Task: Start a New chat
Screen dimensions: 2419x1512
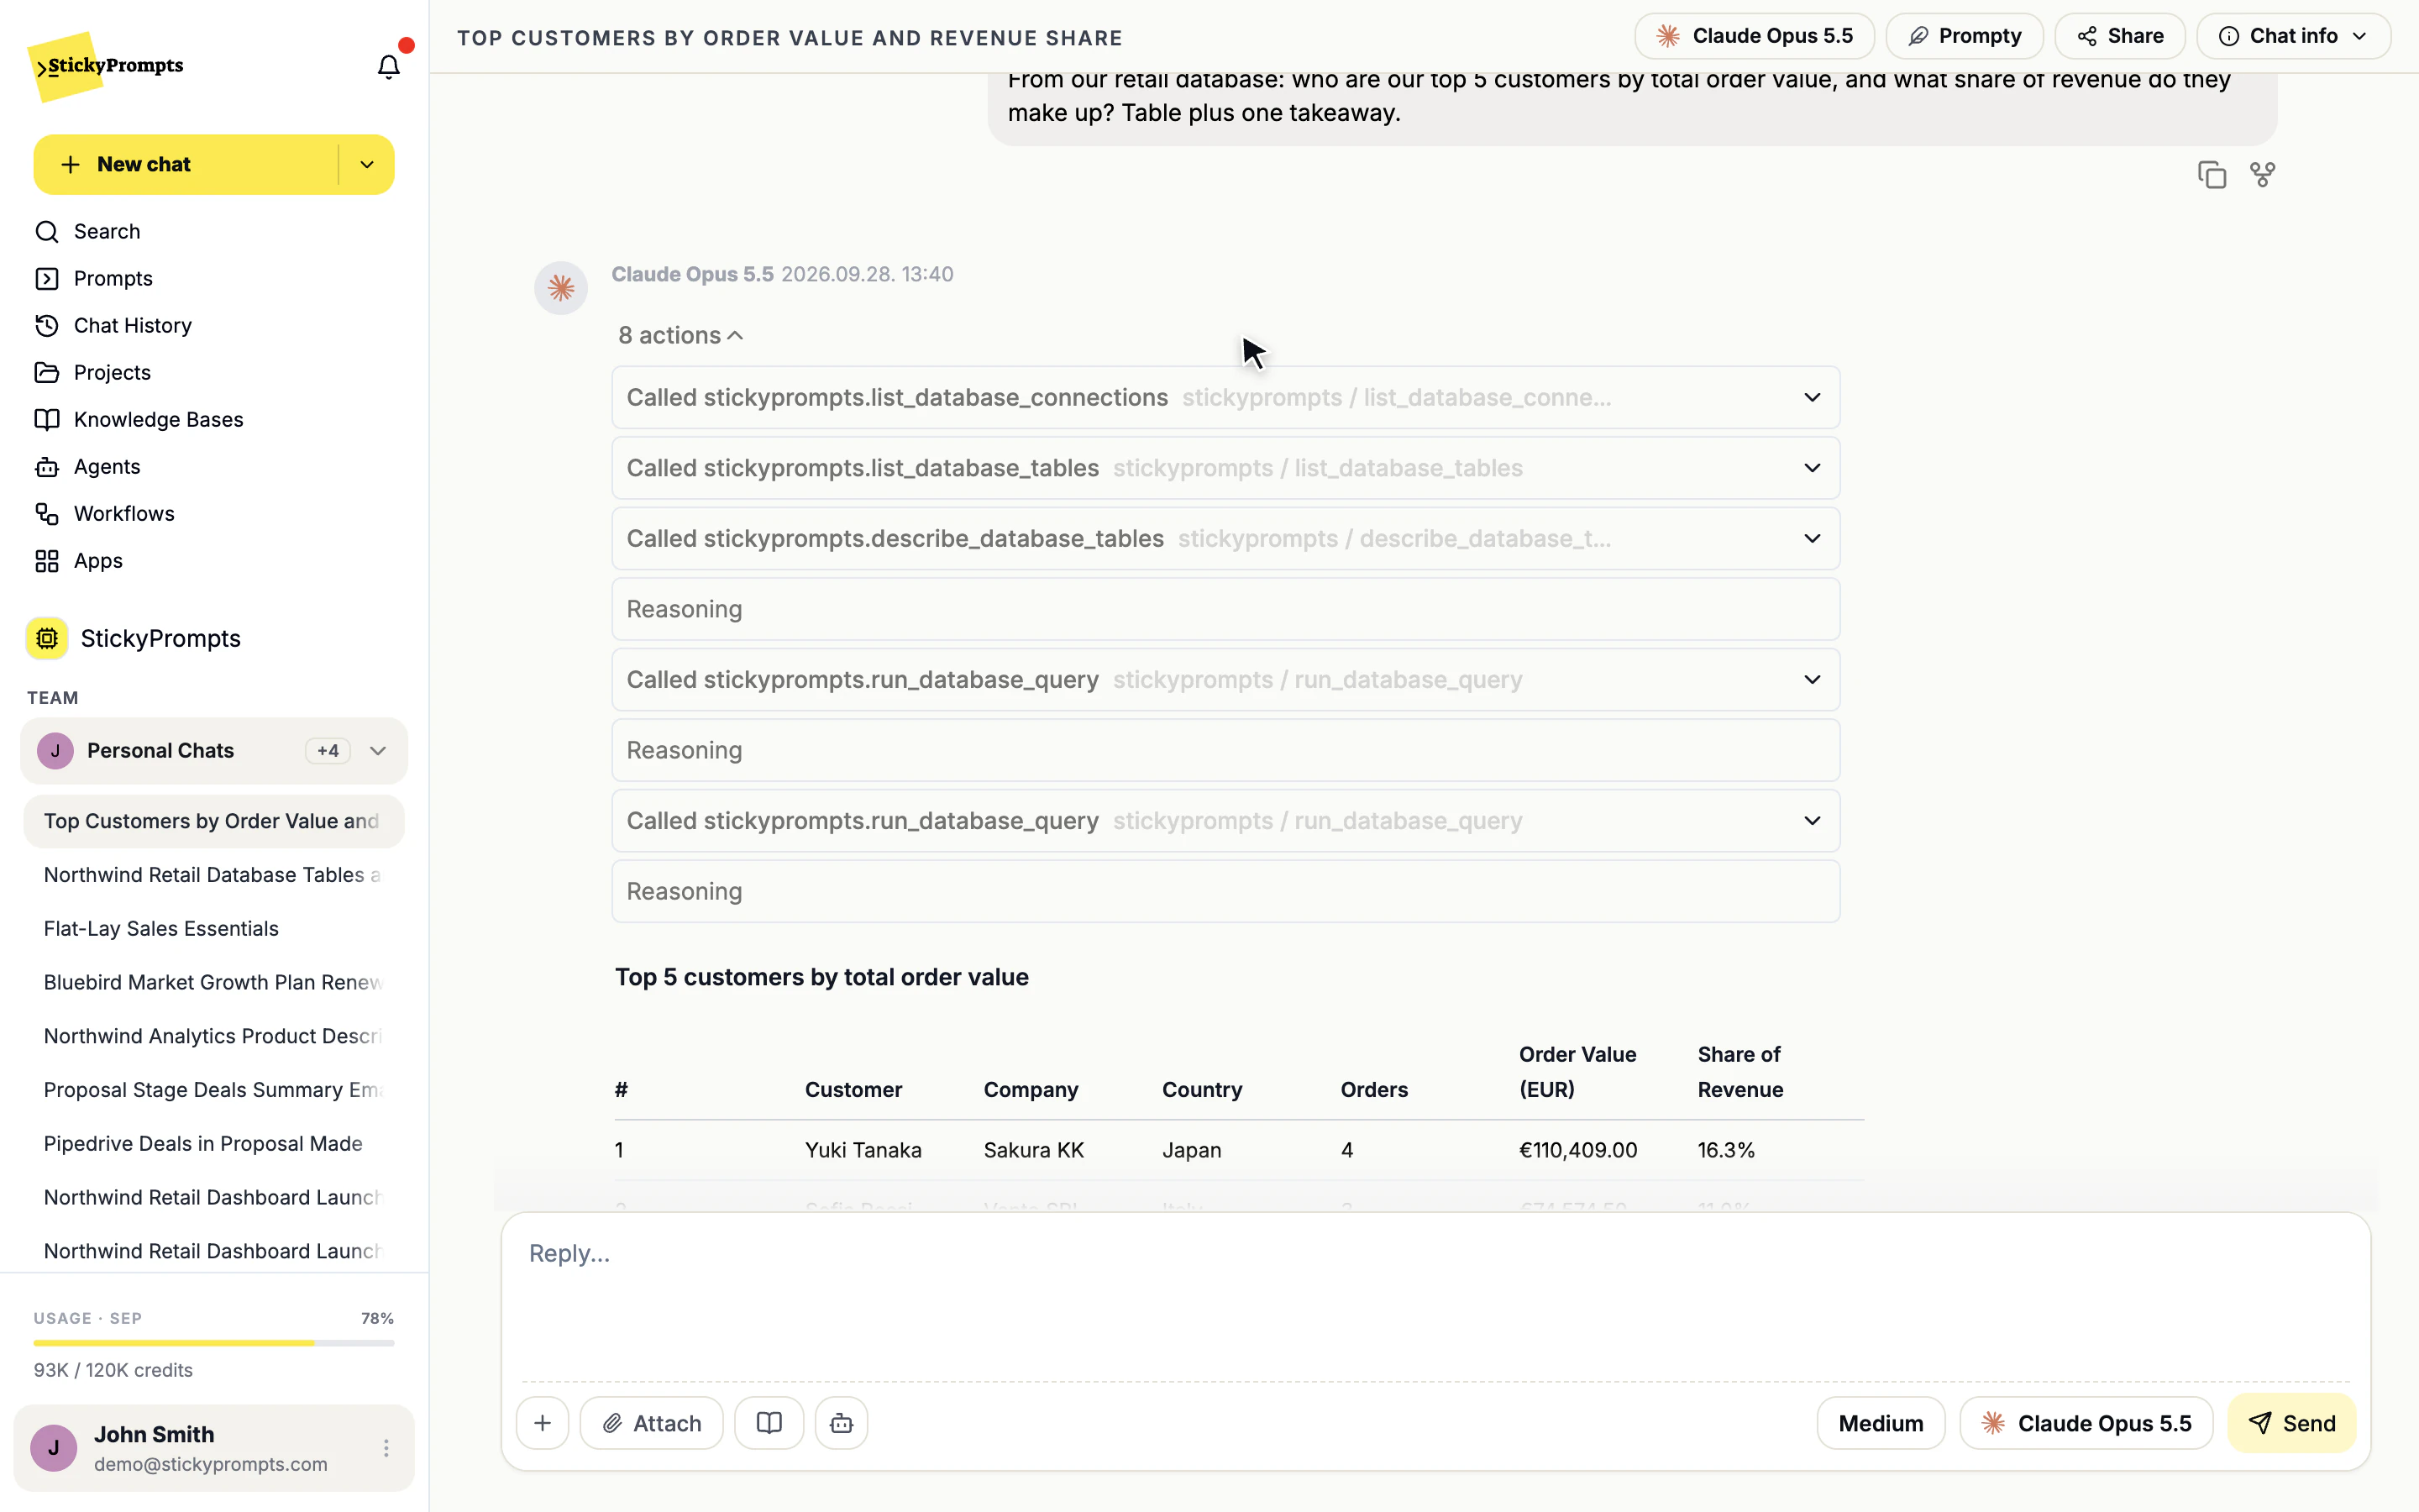Action: [186, 164]
